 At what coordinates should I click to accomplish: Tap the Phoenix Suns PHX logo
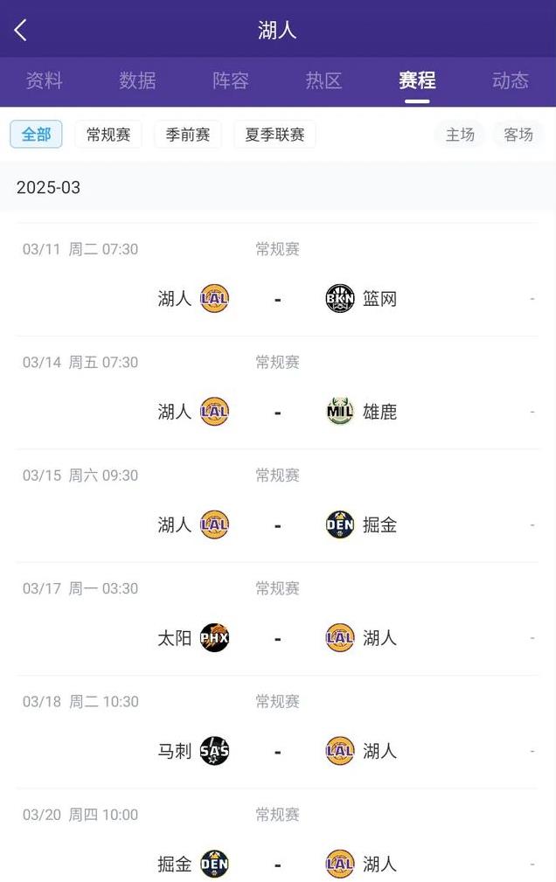[214, 638]
